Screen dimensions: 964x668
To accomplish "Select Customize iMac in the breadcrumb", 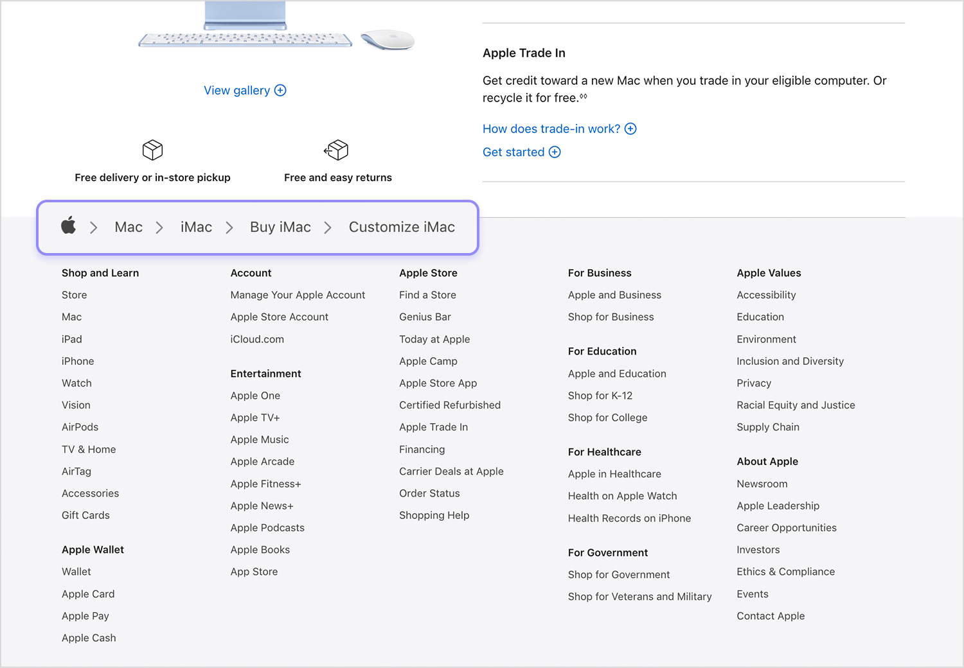I will tap(402, 227).
